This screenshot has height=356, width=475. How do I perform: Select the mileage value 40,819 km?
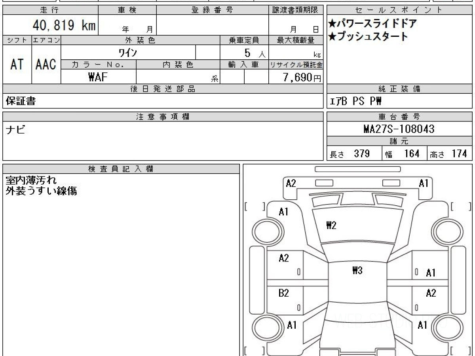64,26
